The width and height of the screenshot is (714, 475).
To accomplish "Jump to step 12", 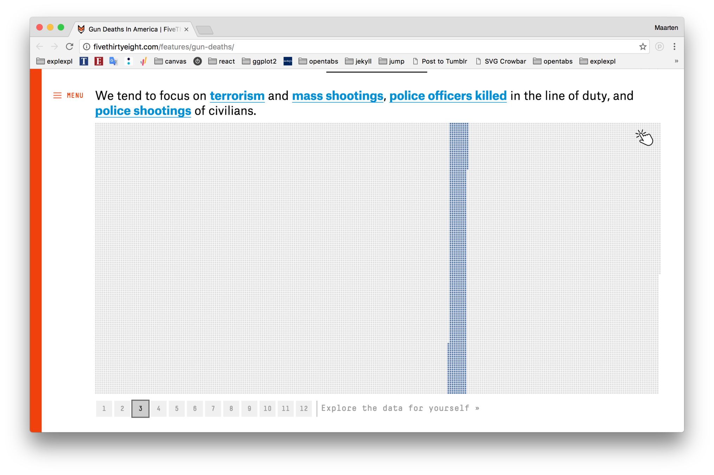I will [x=304, y=408].
